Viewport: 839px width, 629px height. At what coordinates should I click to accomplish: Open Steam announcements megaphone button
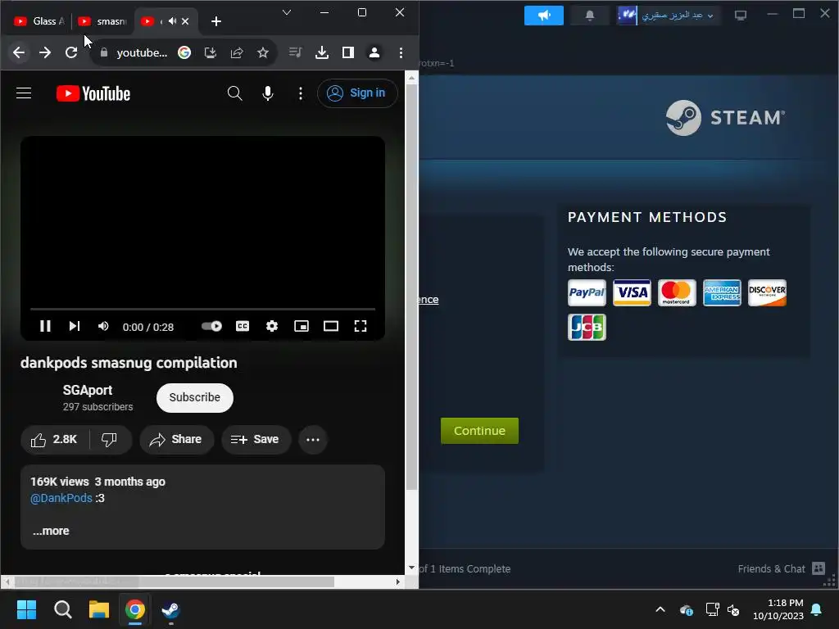544,15
